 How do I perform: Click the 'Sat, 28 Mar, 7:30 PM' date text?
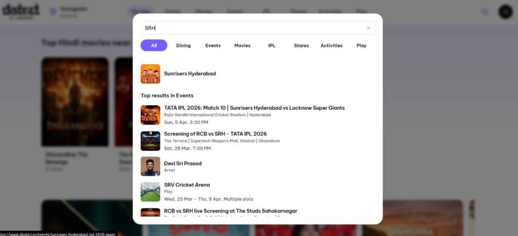187,148
